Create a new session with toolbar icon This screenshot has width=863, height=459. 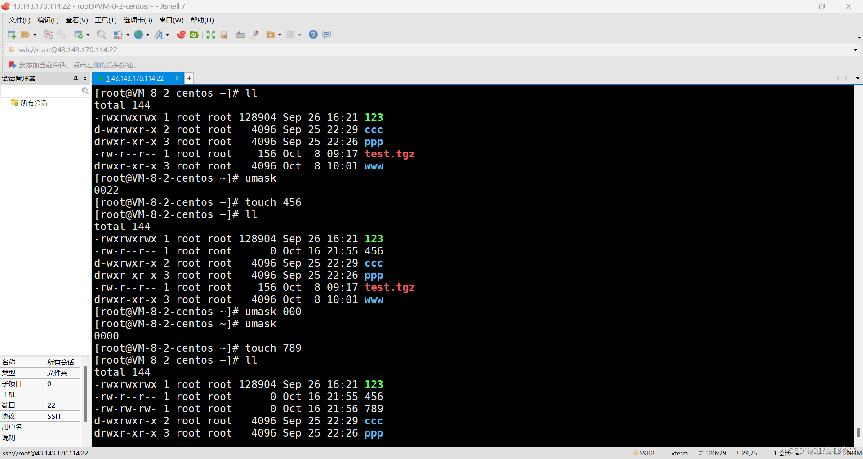pos(12,35)
